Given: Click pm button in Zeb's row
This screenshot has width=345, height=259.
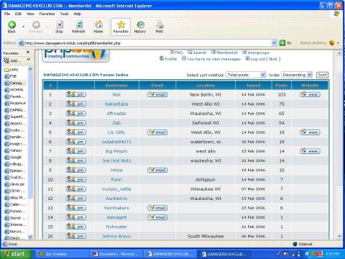Looking at the screenshot, I should [76, 123].
